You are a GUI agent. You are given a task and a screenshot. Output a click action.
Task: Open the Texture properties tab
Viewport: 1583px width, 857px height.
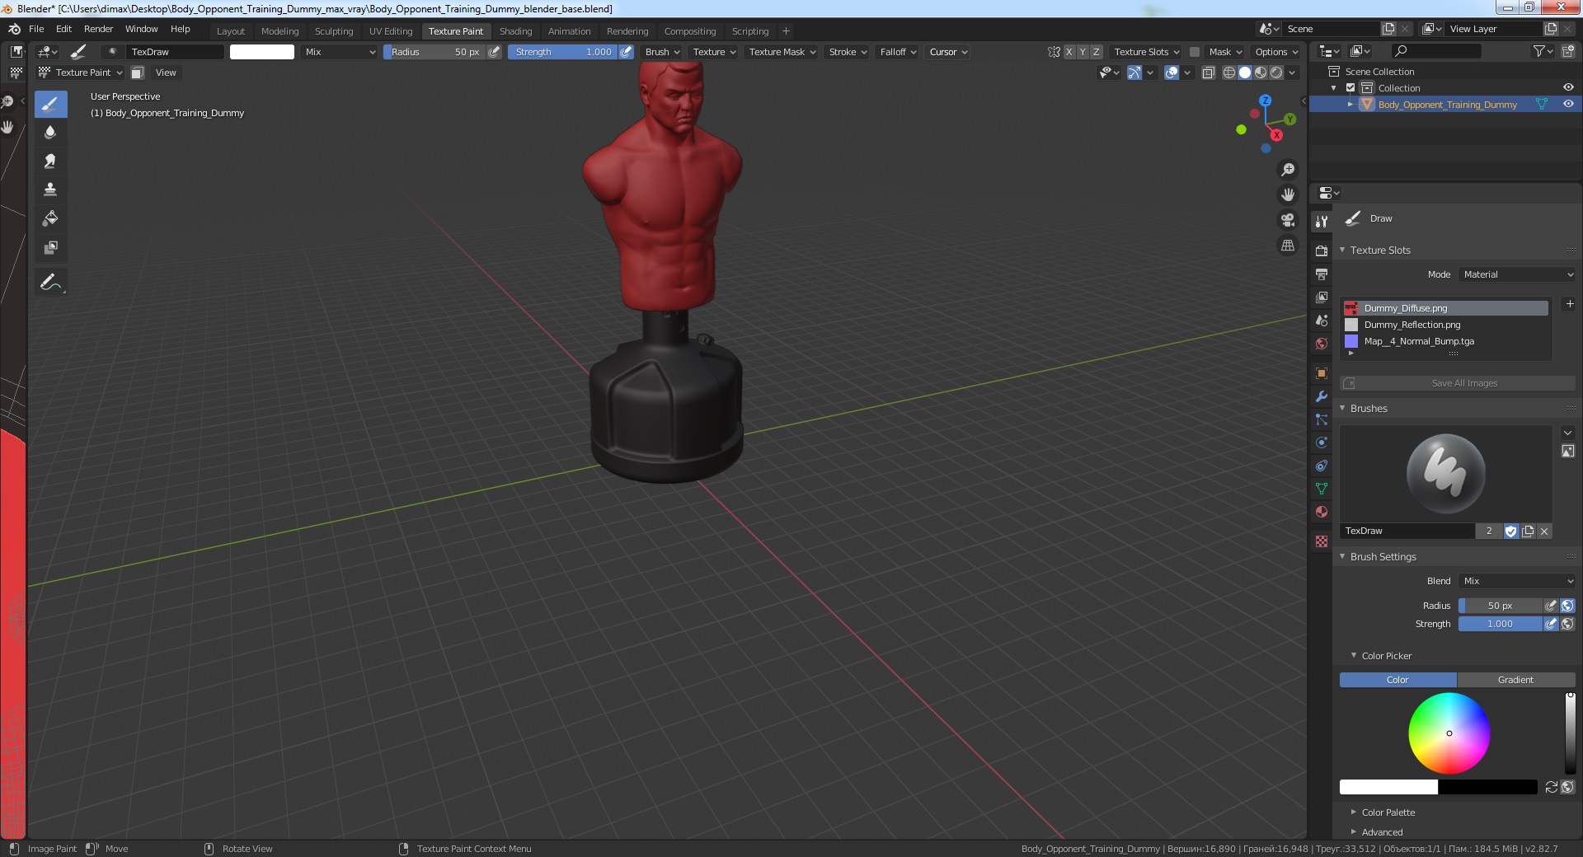coord(1322,541)
